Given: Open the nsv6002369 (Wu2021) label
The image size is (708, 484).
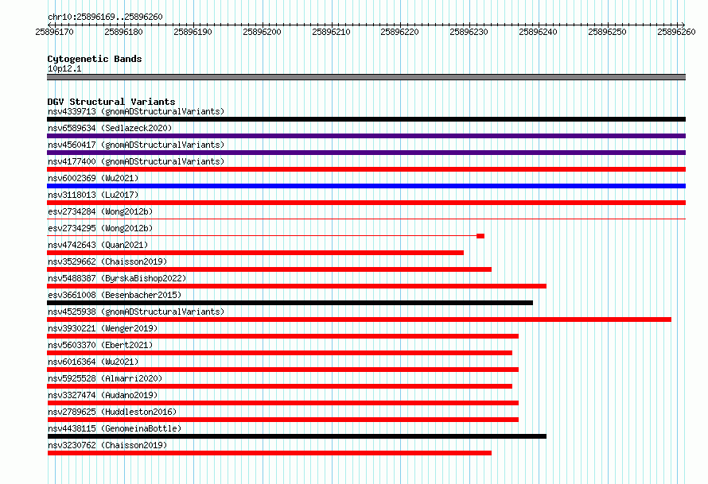Looking at the screenshot, I should tap(93, 178).
